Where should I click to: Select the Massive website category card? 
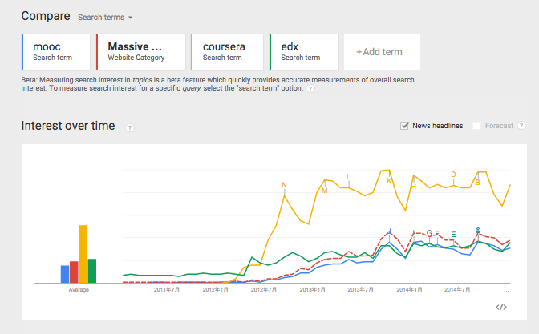[141, 51]
